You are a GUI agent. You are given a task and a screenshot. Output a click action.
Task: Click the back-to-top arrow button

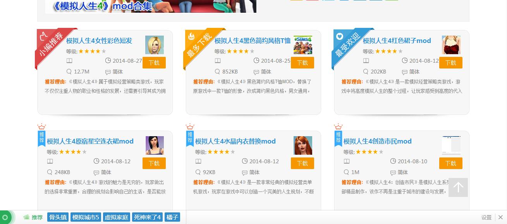coord(458,187)
